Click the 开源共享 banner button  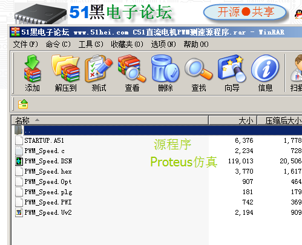pos(245,12)
